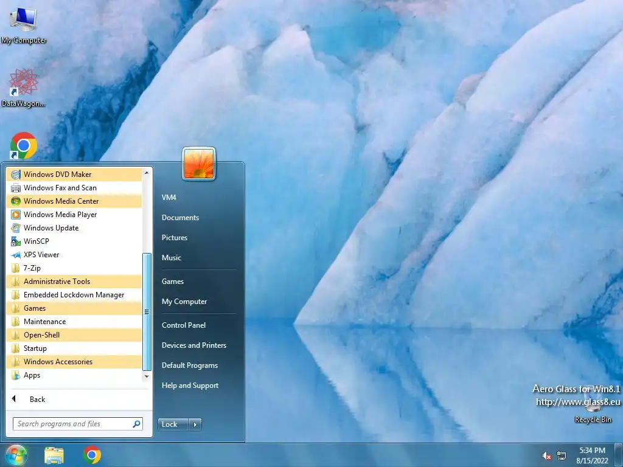Open the shutdown options arrow next to Lock
This screenshot has height=467, width=623.
click(195, 424)
